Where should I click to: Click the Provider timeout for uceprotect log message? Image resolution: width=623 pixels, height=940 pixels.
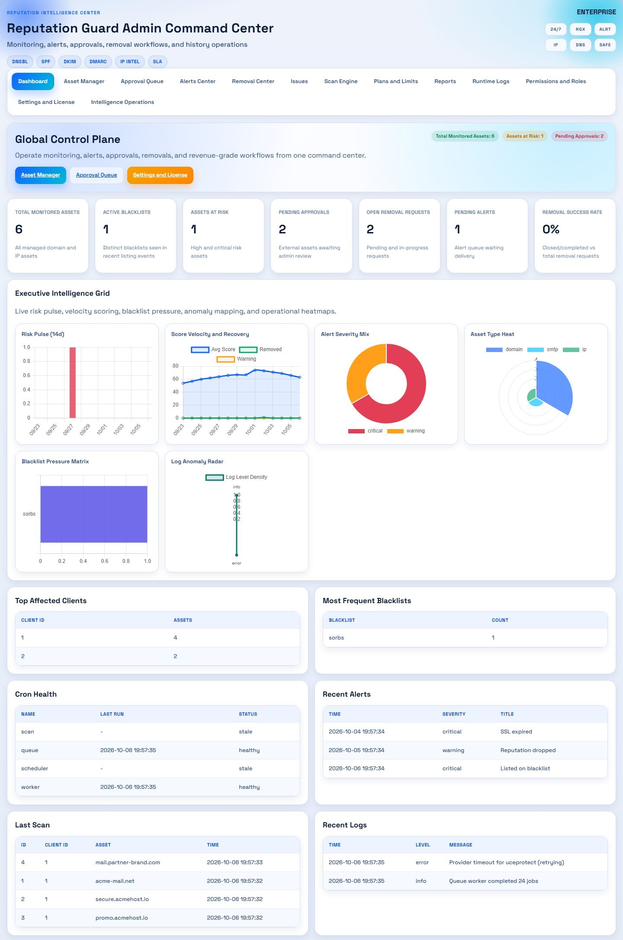(x=507, y=862)
